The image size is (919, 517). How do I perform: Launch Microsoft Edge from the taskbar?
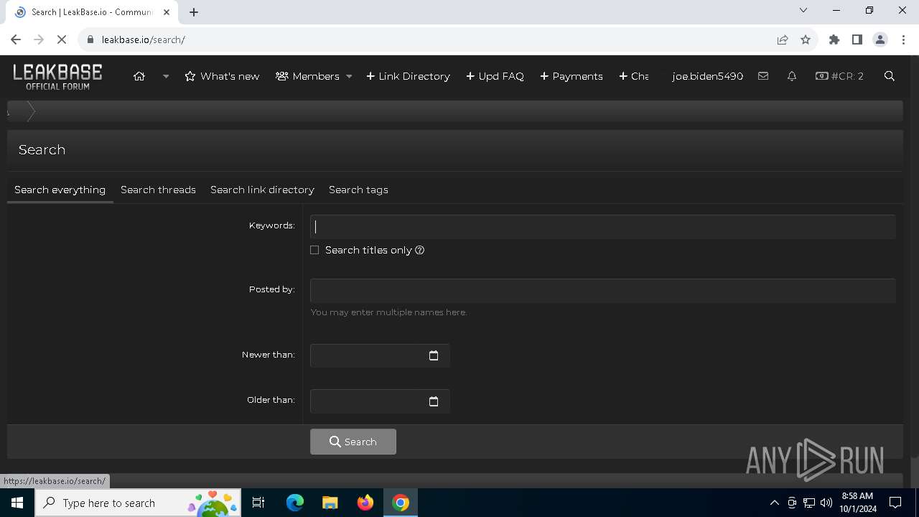[295, 503]
